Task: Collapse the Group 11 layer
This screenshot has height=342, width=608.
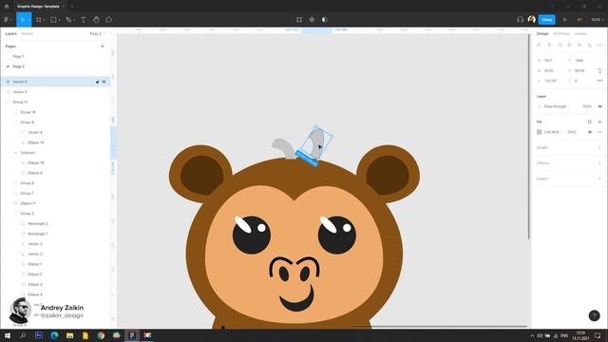Action: tap(9, 102)
